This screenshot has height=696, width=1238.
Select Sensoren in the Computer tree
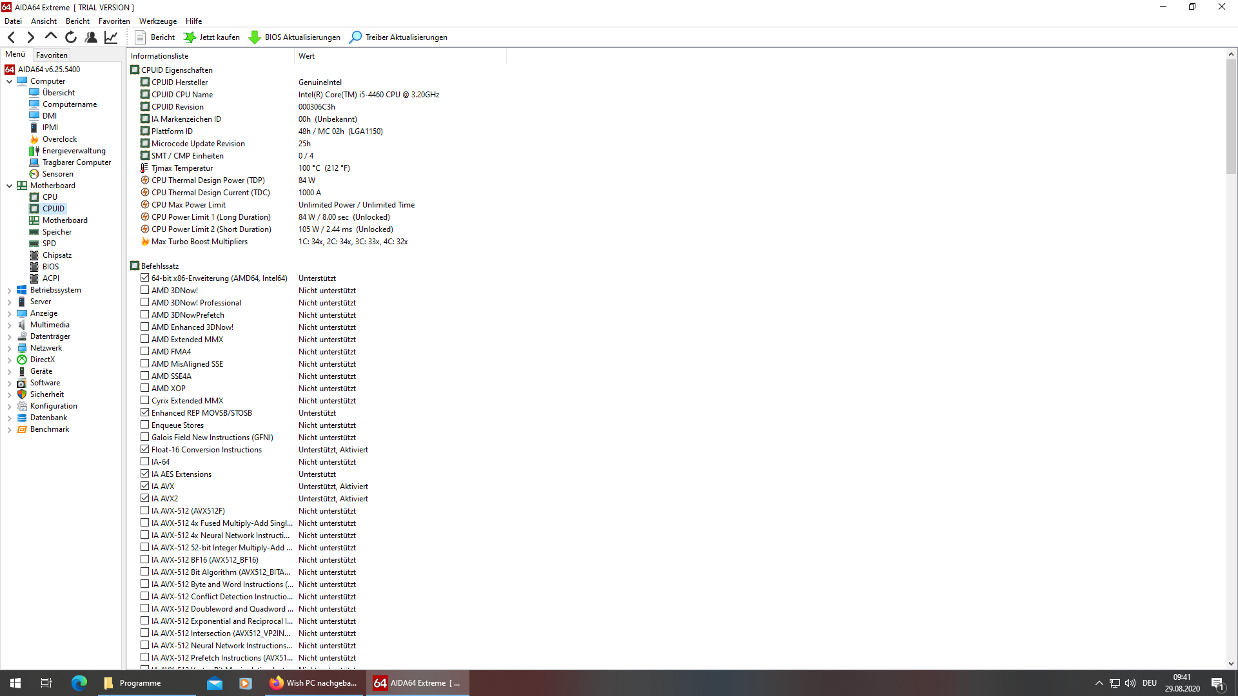[x=57, y=174]
